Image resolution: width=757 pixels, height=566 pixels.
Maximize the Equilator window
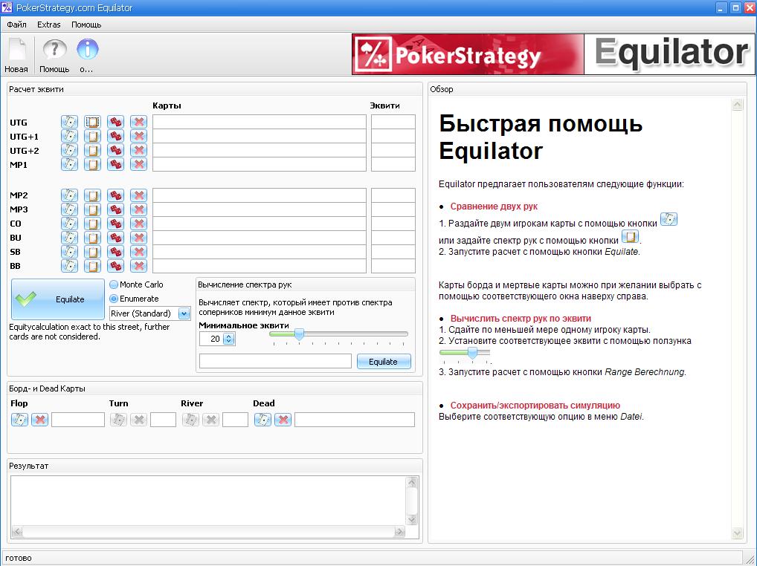(735, 7)
